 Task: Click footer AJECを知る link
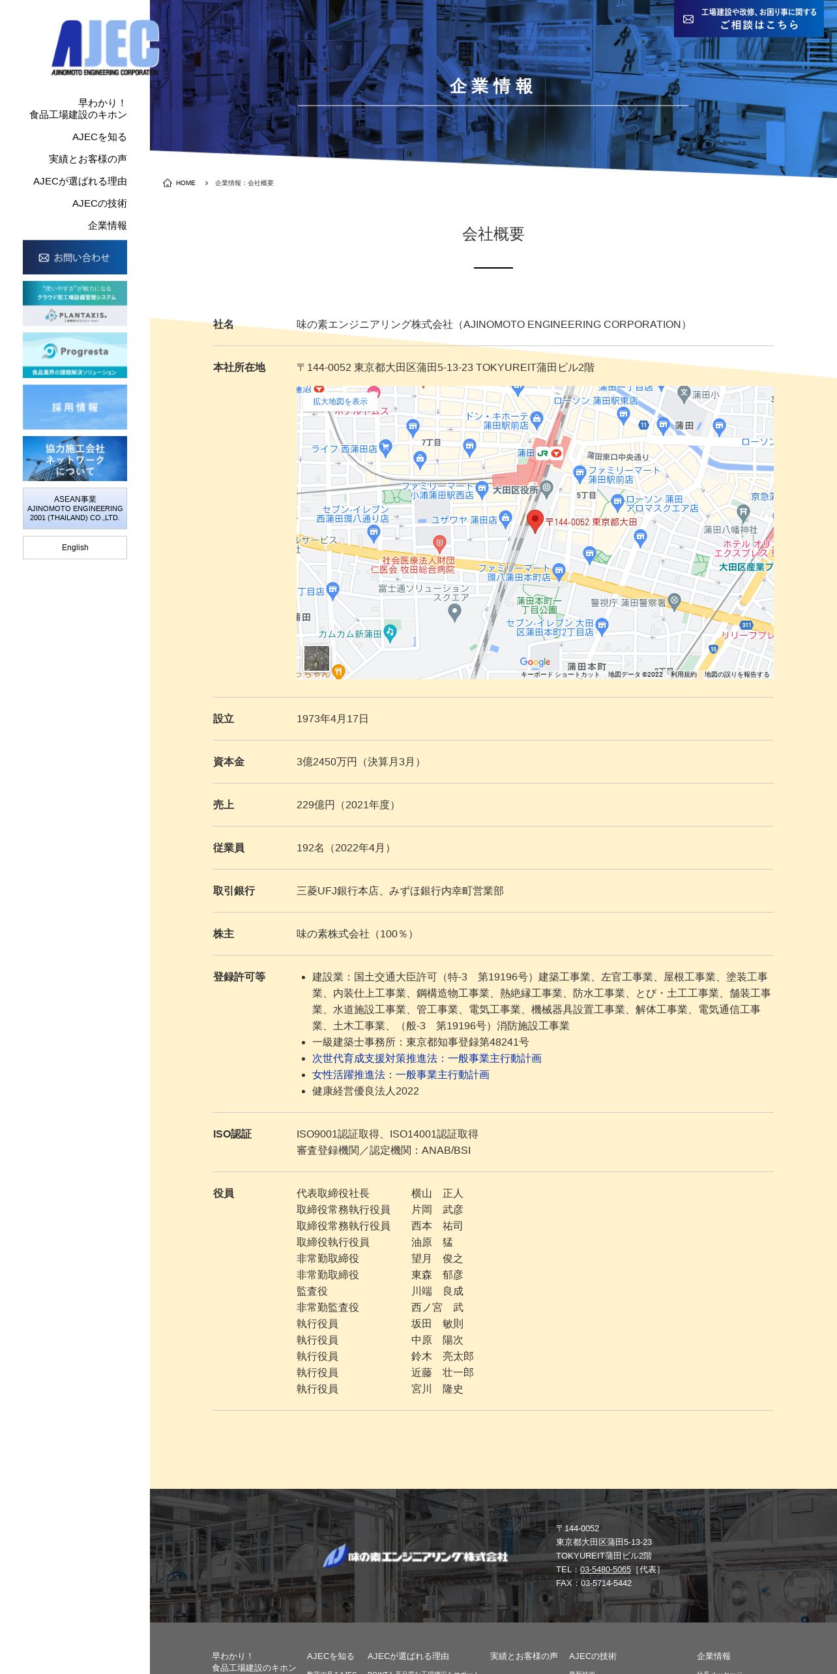point(330,1656)
